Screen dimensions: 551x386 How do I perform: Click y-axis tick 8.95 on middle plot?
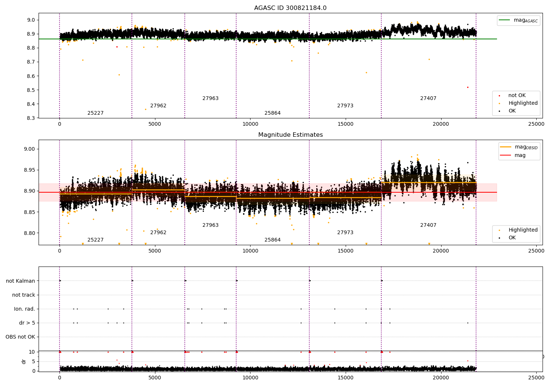coord(30,170)
